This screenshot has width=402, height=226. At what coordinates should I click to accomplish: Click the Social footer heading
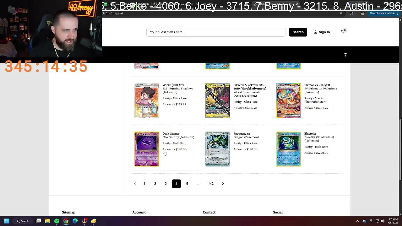tap(278, 213)
